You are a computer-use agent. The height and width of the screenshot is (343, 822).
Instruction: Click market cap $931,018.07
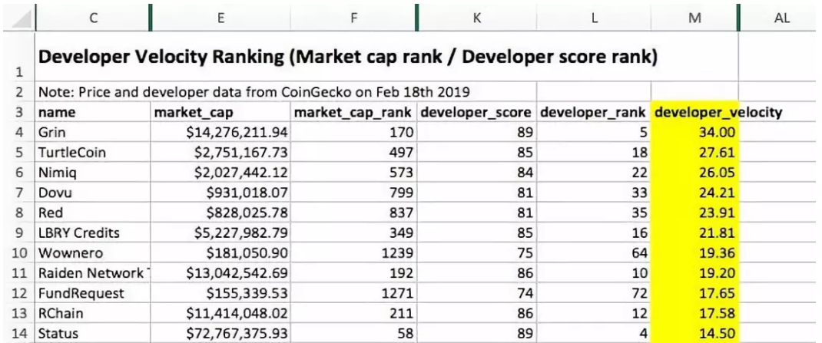click(x=220, y=193)
